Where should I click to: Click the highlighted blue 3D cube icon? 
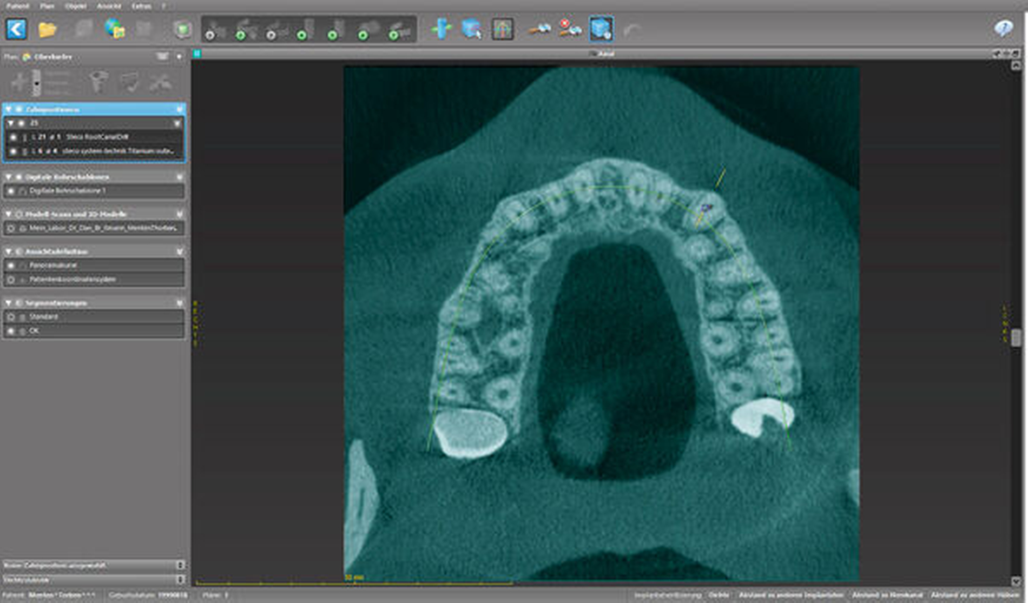point(601,29)
